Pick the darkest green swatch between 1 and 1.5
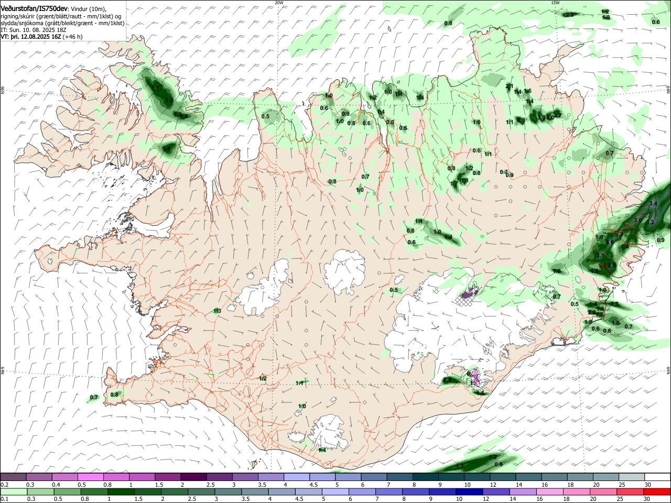This screenshot has width=671, height=503. click(x=121, y=492)
